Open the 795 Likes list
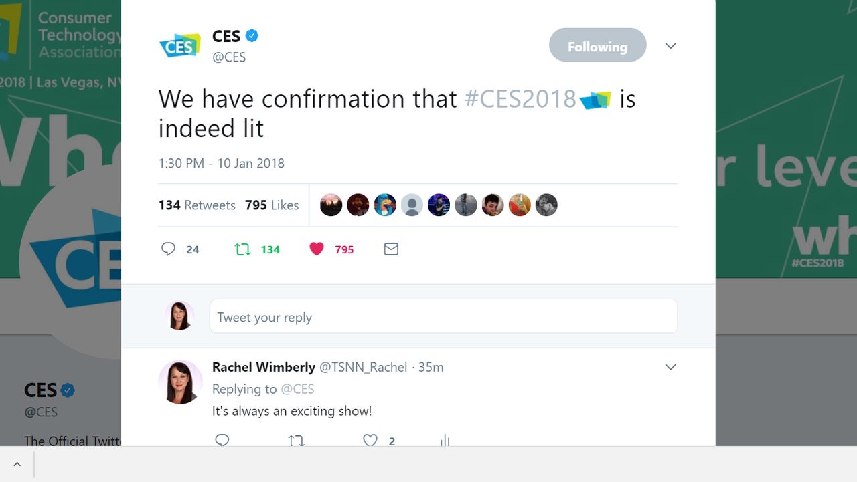Screen dimensions: 857x482 (x=272, y=205)
